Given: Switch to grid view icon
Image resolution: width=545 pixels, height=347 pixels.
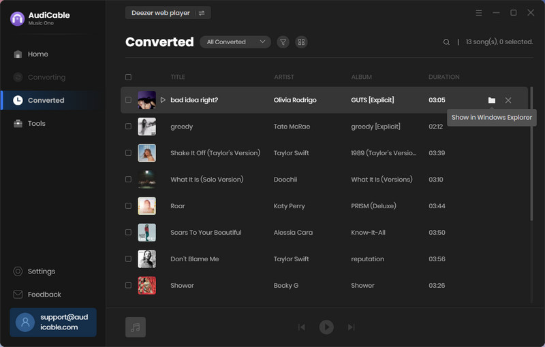Looking at the screenshot, I should 301,42.
